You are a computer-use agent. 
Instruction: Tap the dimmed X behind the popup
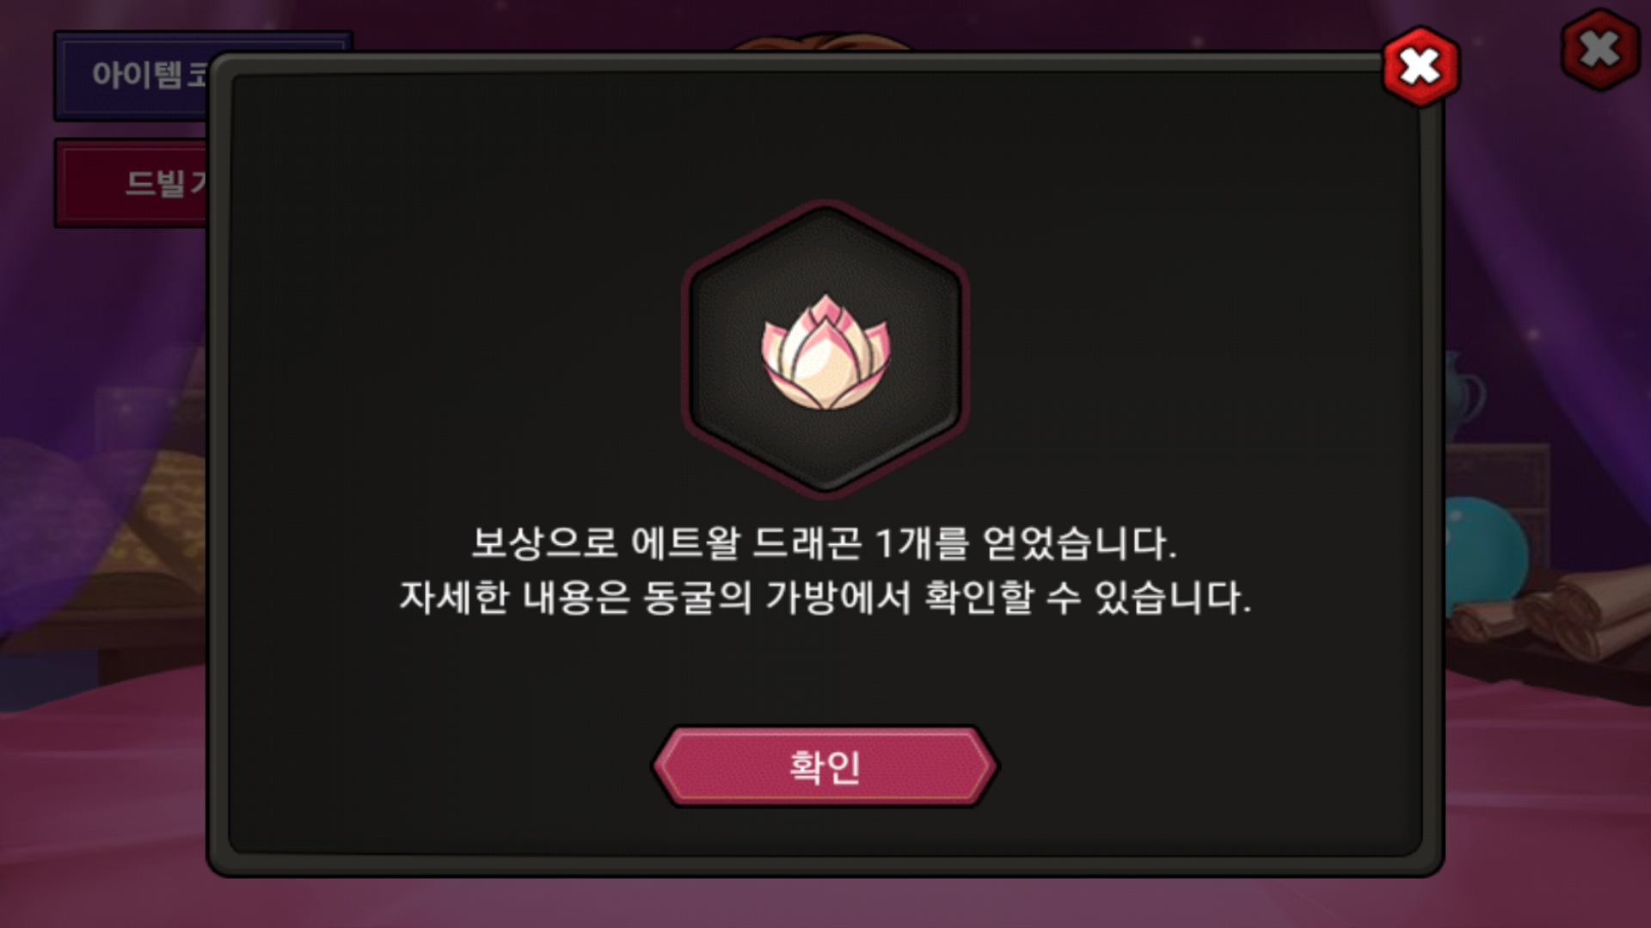(x=1599, y=49)
